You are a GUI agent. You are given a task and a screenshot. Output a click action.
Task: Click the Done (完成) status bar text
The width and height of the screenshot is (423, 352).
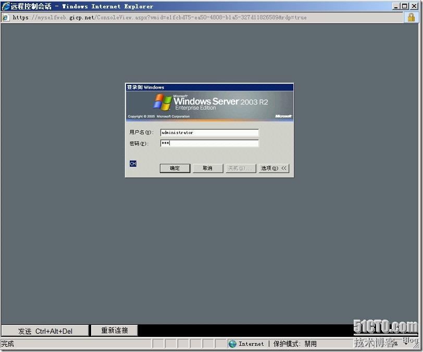tap(7, 344)
